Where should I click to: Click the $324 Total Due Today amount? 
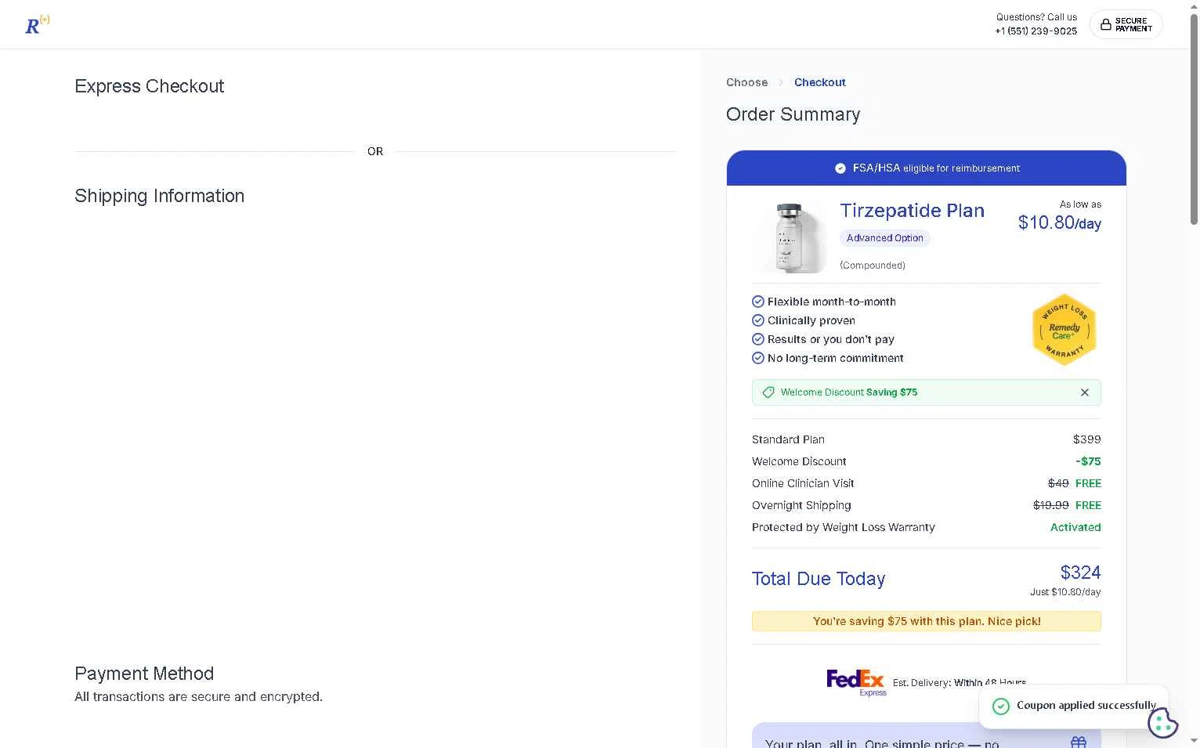[1080, 573]
